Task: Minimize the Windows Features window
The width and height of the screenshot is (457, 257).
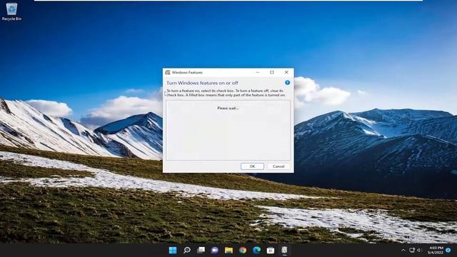Action: pyautogui.click(x=258, y=72)
